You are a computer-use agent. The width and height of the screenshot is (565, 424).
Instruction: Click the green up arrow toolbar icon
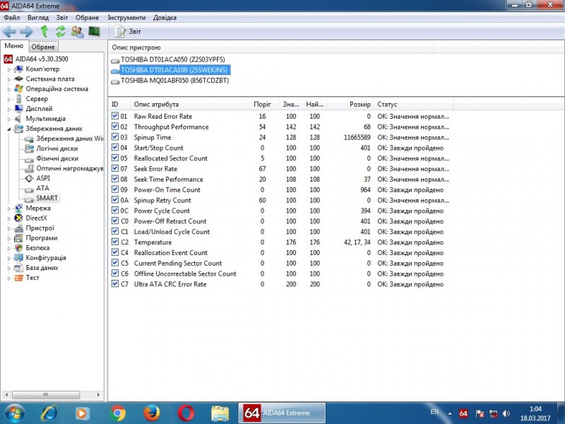tap(44, 31)
